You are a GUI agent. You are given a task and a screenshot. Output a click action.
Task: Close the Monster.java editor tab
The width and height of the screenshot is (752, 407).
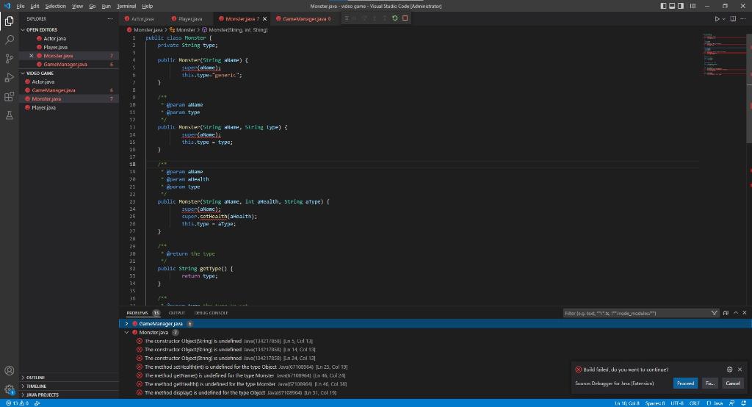coord(264,18)
